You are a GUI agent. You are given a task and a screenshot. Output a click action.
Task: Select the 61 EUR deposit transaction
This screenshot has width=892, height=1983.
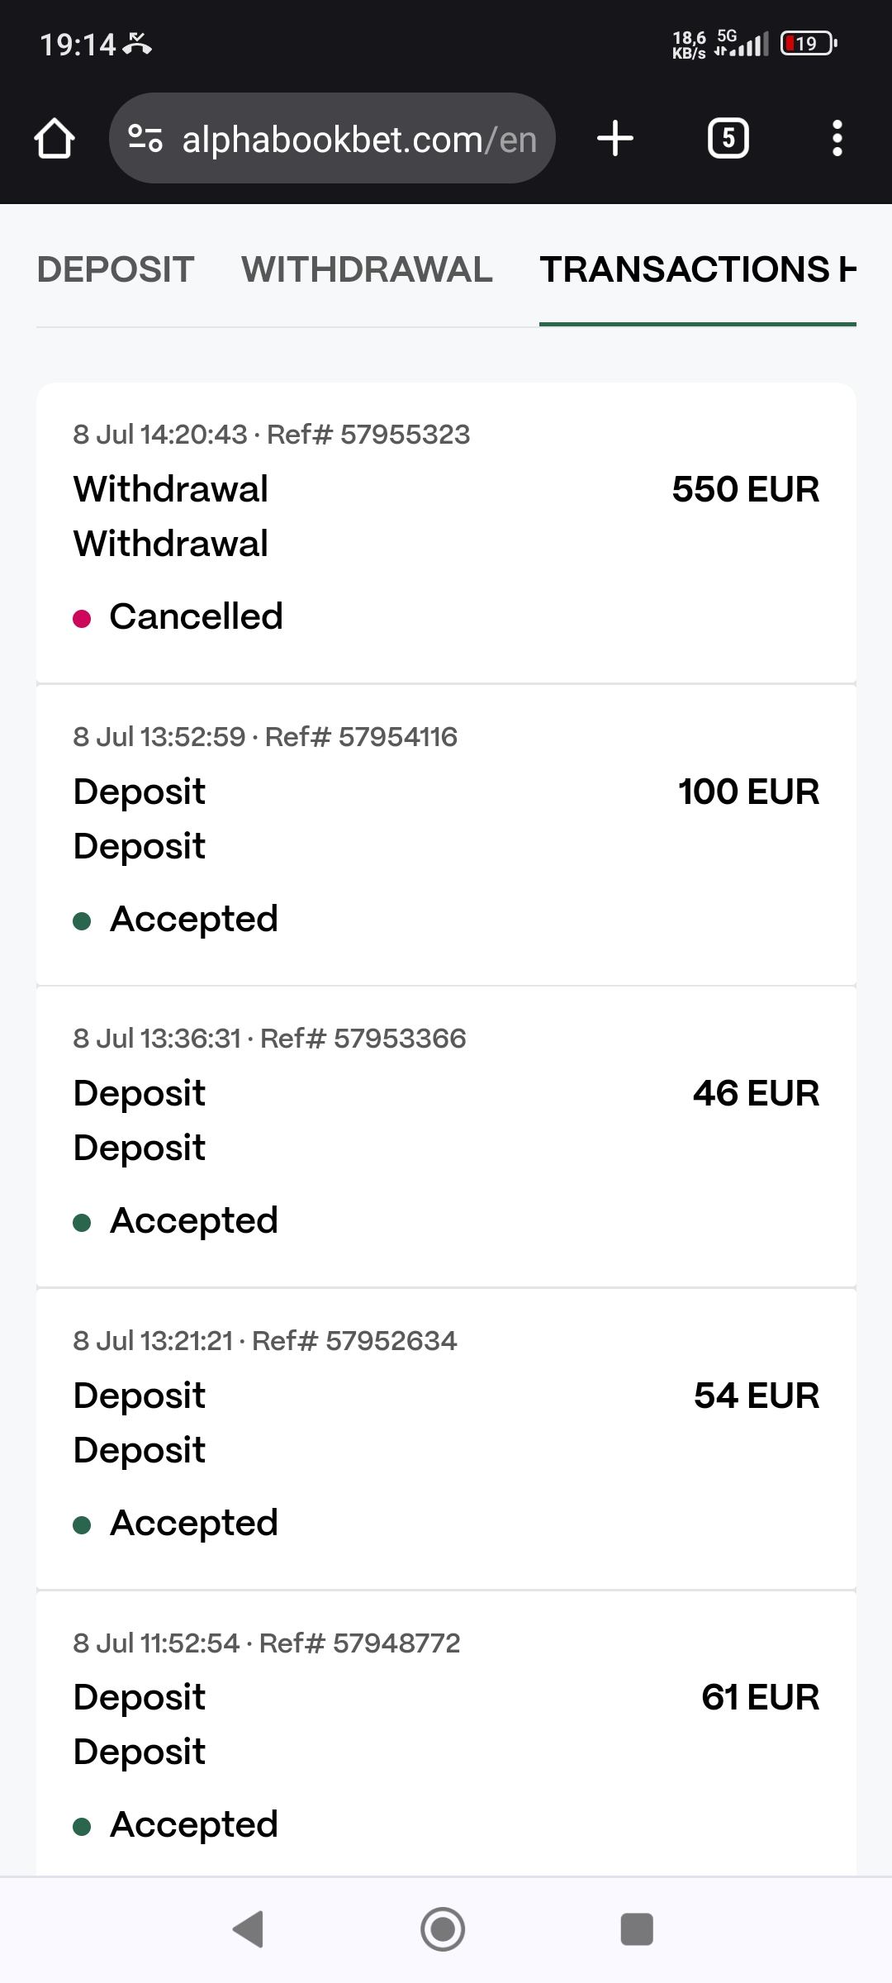coord(446,1735)
